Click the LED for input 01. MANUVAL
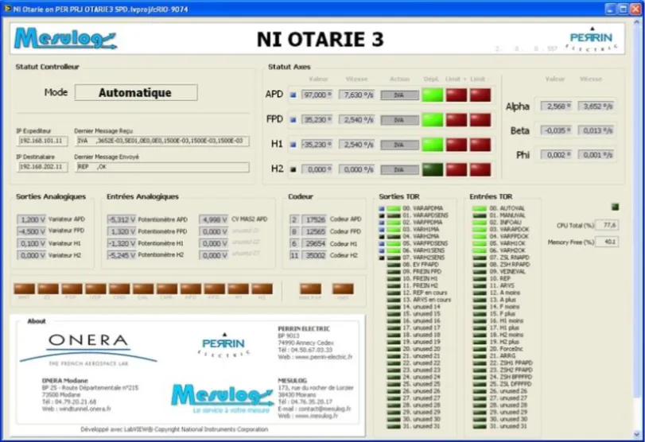The image size is (645, 442). 480,215
